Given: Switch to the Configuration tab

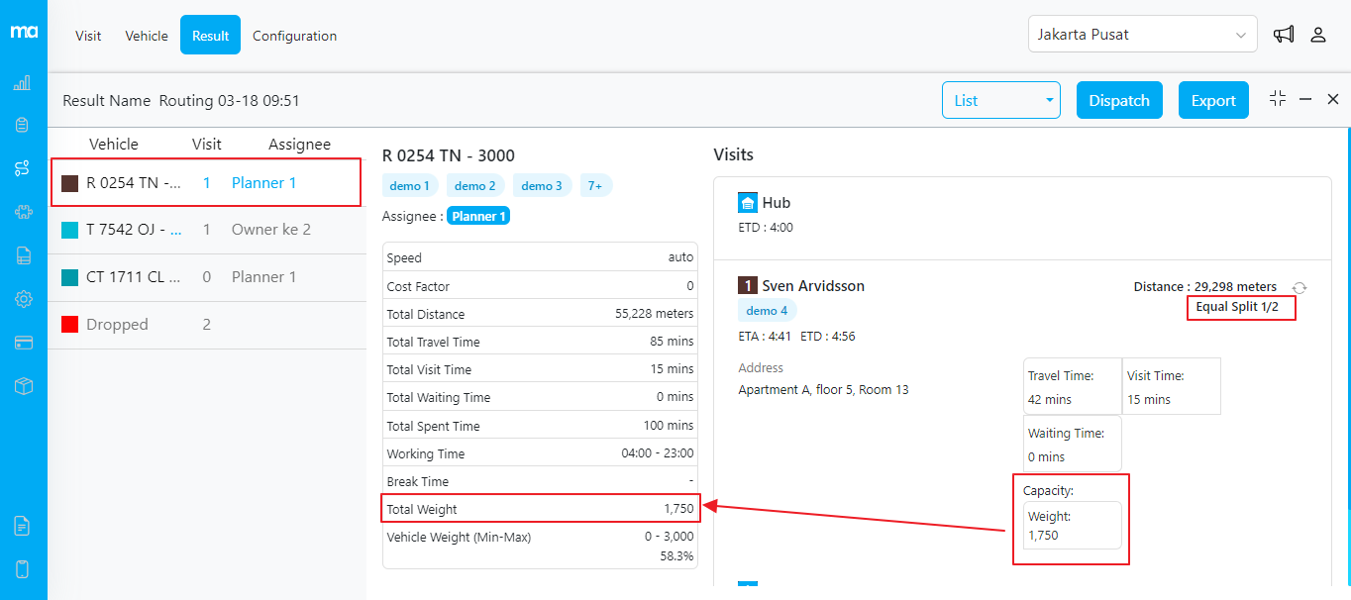Looking at the screenshot, I should [x=294, y=36].
